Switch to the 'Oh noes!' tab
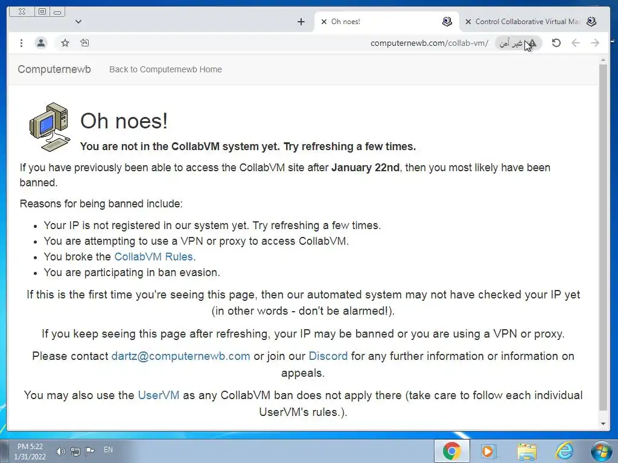The height and width of the screenshot is (463, 618). (386, 22)
